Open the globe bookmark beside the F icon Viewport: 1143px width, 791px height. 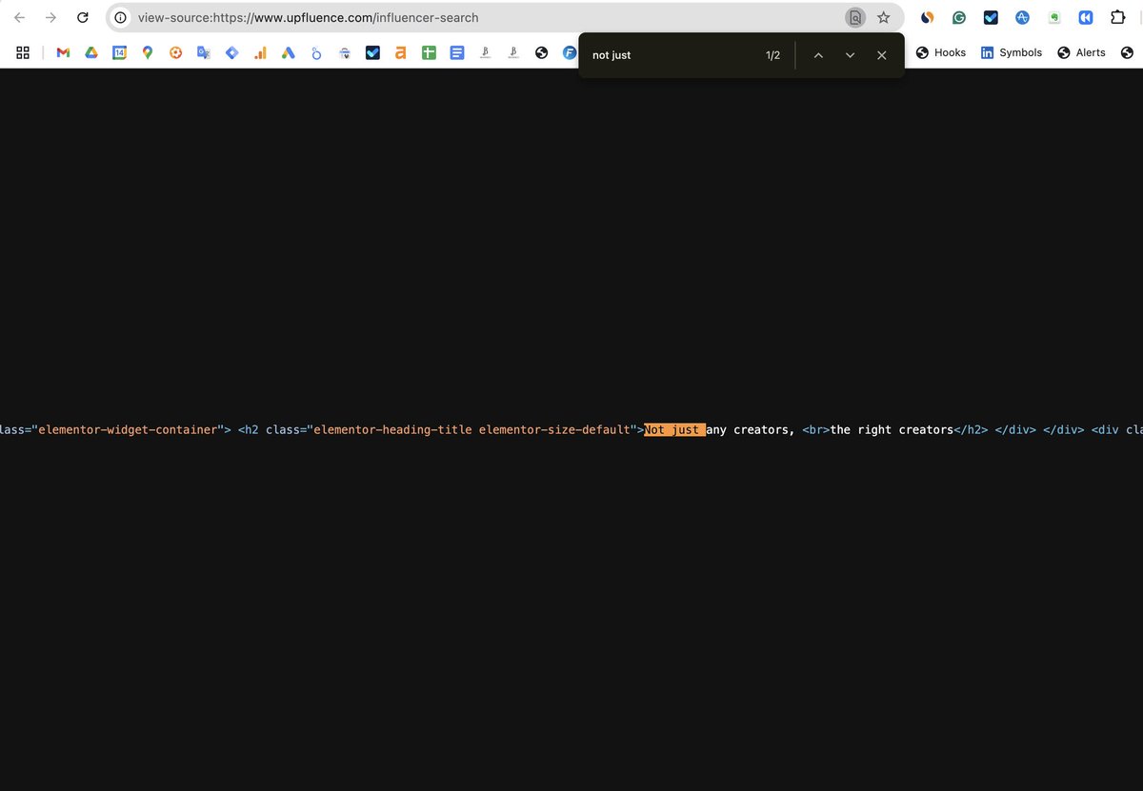[x=541, y=52]
